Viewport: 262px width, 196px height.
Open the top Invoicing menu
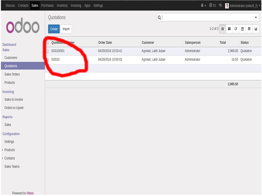[76, 6]
